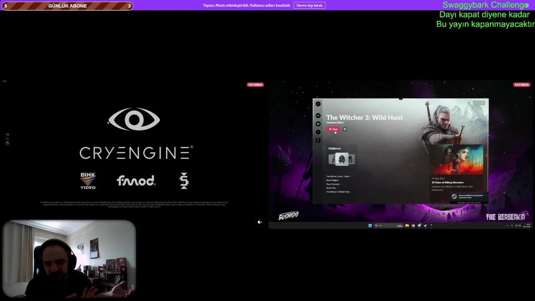Click The Witcher 3: Wild Hunt title
The image size is (535, 301).
click(x=364, y=117)
